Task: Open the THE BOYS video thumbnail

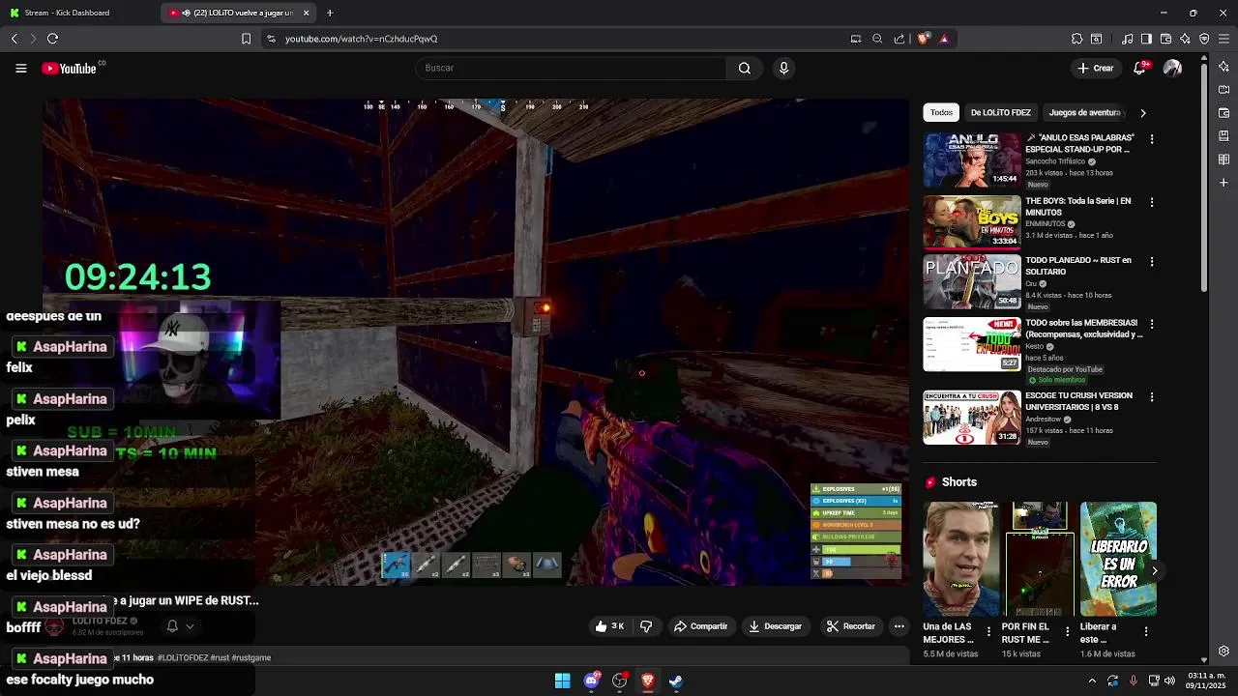Action: pos(971,222)
